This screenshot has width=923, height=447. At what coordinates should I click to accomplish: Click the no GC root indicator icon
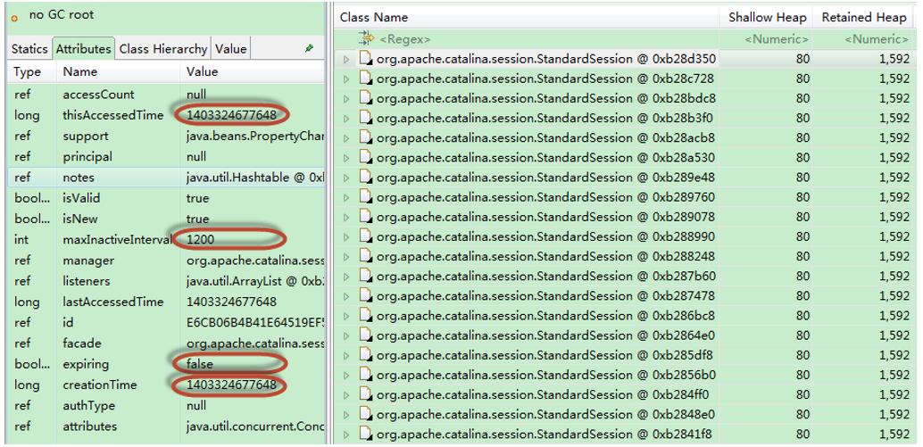14,17
